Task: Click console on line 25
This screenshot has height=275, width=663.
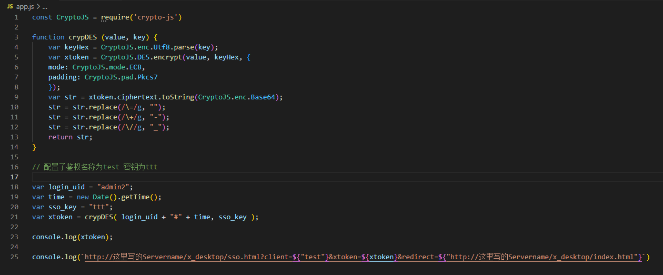Action: (x=46, y=257)
